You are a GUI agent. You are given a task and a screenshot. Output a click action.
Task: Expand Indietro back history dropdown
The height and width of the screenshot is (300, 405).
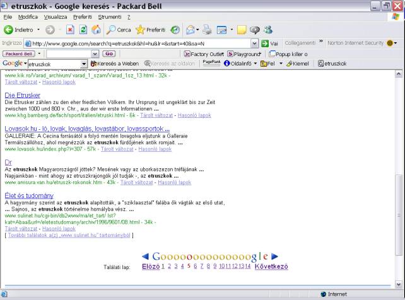point(38,30)
